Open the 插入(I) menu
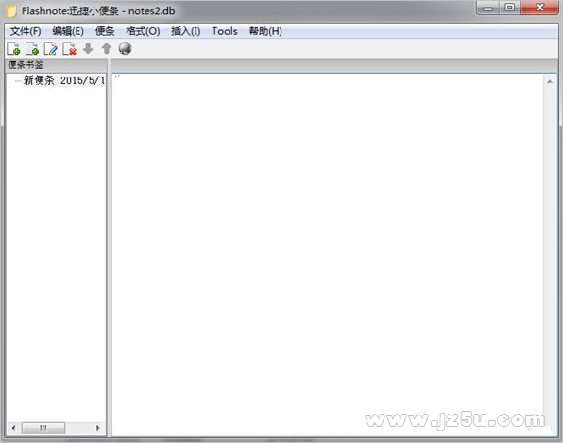Image resolution: width=563 pixels, height=443 pixels. (x=186, y=31)
